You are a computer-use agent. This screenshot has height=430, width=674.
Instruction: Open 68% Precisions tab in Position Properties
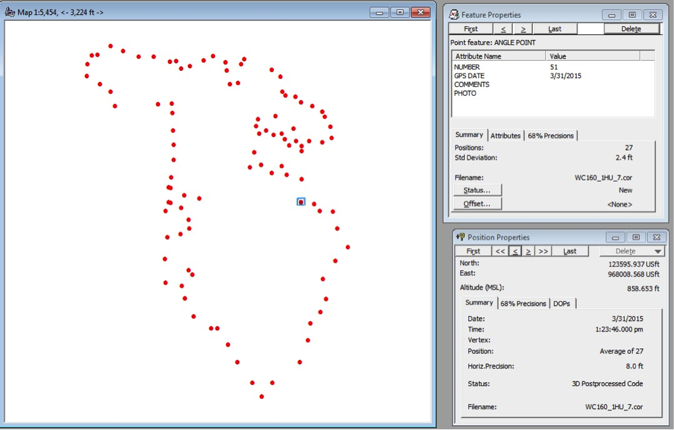coord(523,303)
